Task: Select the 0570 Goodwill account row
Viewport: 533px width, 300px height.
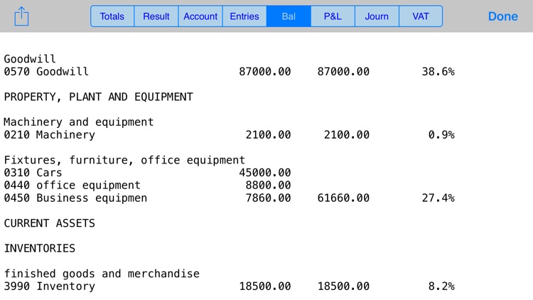Action: coord(229,72)
